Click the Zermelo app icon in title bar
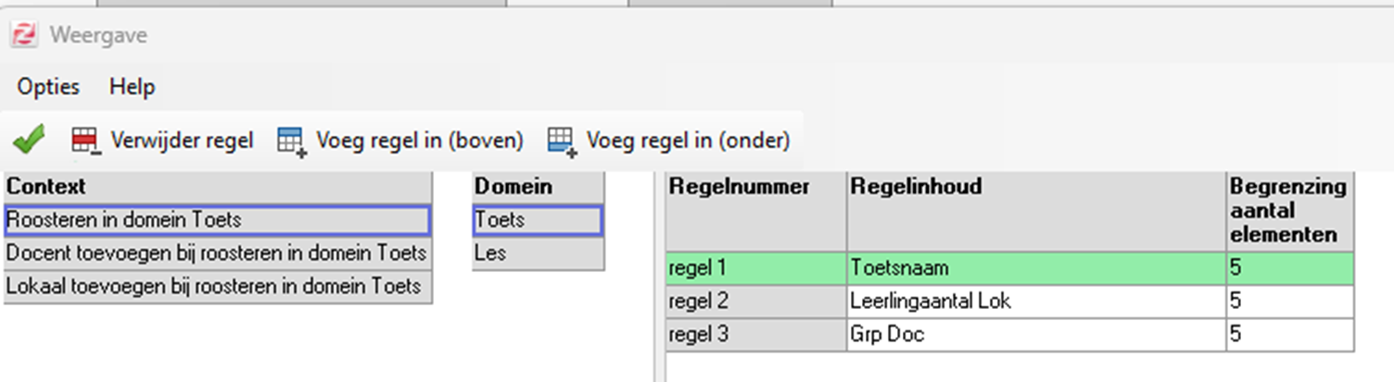This screenshot has width=1394, height=382. tap(23, 36)
